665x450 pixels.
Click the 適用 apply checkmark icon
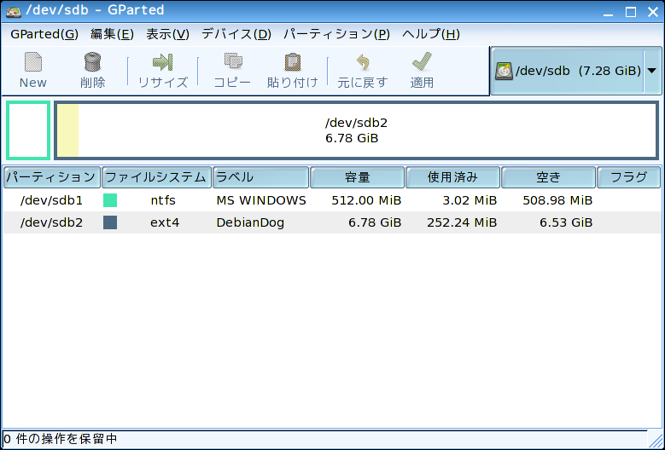[422, 62]
